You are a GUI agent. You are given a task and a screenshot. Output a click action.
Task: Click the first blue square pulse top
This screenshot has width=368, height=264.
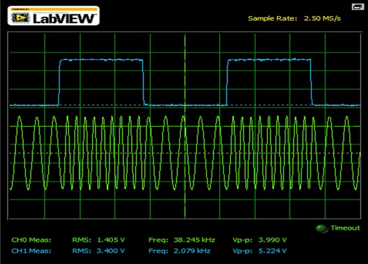(101, 60)
